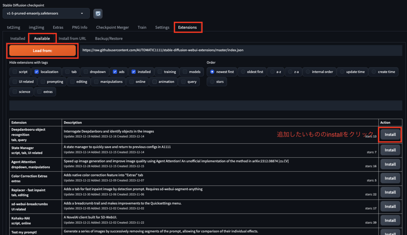Open the Extras tab
Image resolution: width=407 pixels, height=235 pixels.
tap(58, 27)
